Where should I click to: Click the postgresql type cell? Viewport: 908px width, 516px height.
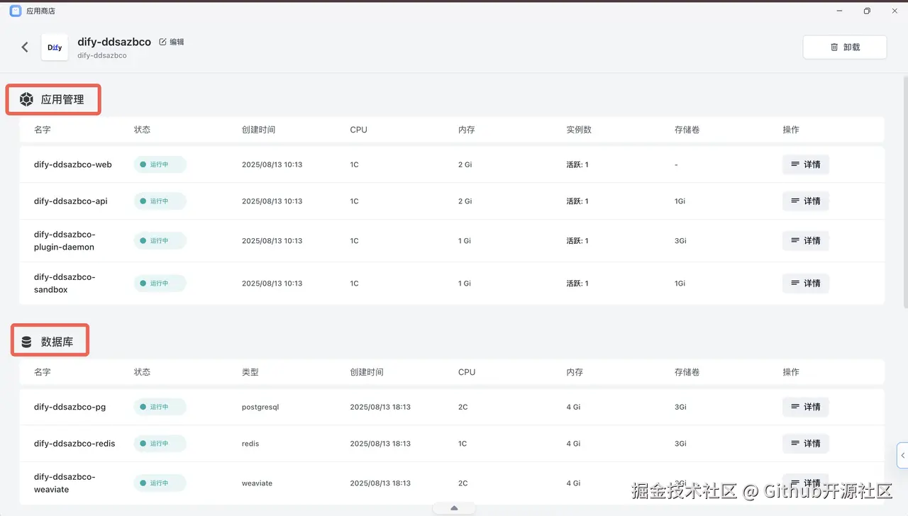[260, 407]
